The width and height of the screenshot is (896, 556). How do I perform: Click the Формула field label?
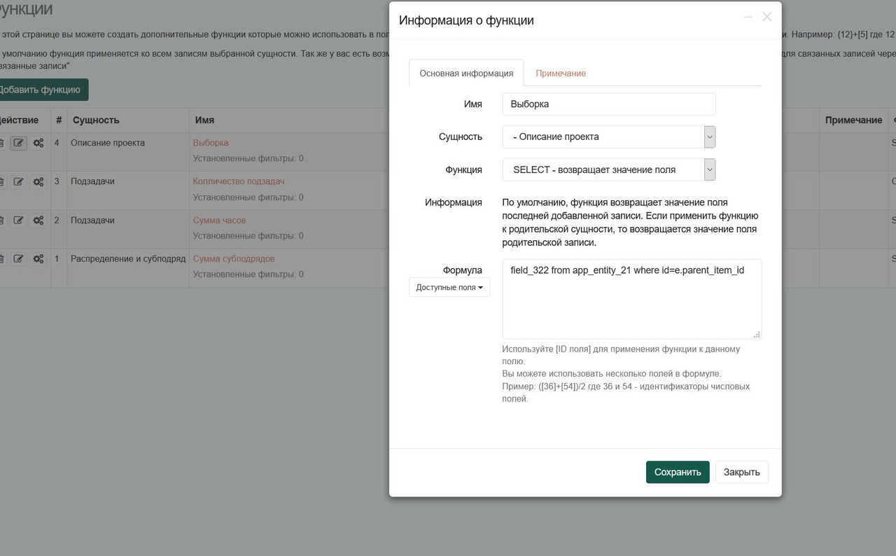pyautogui.click(x=463, y=270)
